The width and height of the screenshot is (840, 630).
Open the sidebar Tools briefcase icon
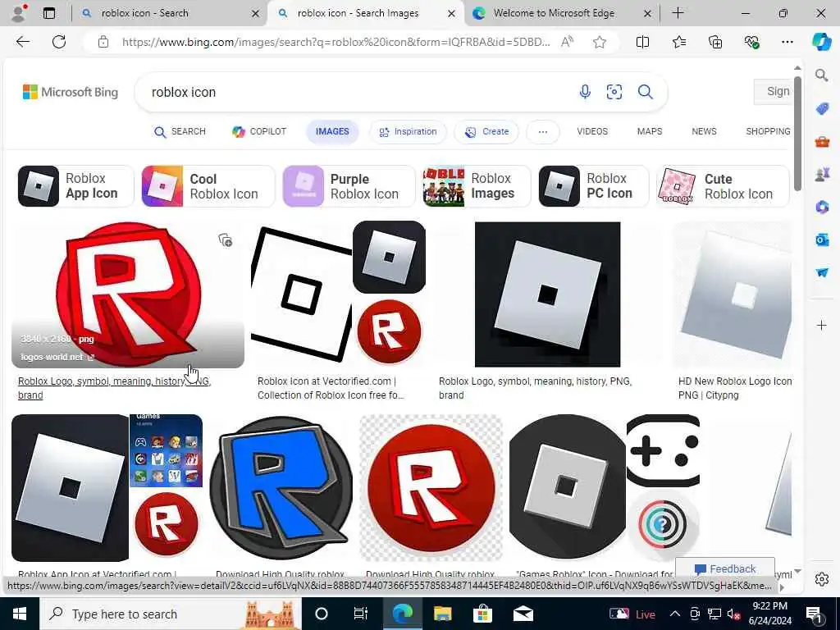tap(822, 142)
